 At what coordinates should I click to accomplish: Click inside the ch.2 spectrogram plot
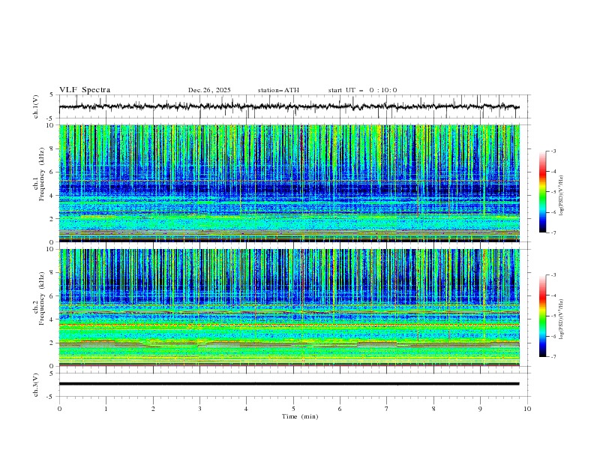point(292,307)
